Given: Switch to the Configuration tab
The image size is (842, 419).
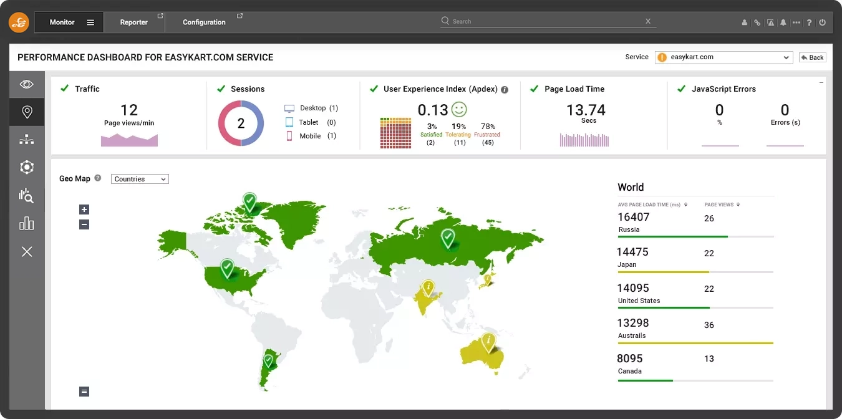Looking at the screenshot, I should click(x=204, y=22).
